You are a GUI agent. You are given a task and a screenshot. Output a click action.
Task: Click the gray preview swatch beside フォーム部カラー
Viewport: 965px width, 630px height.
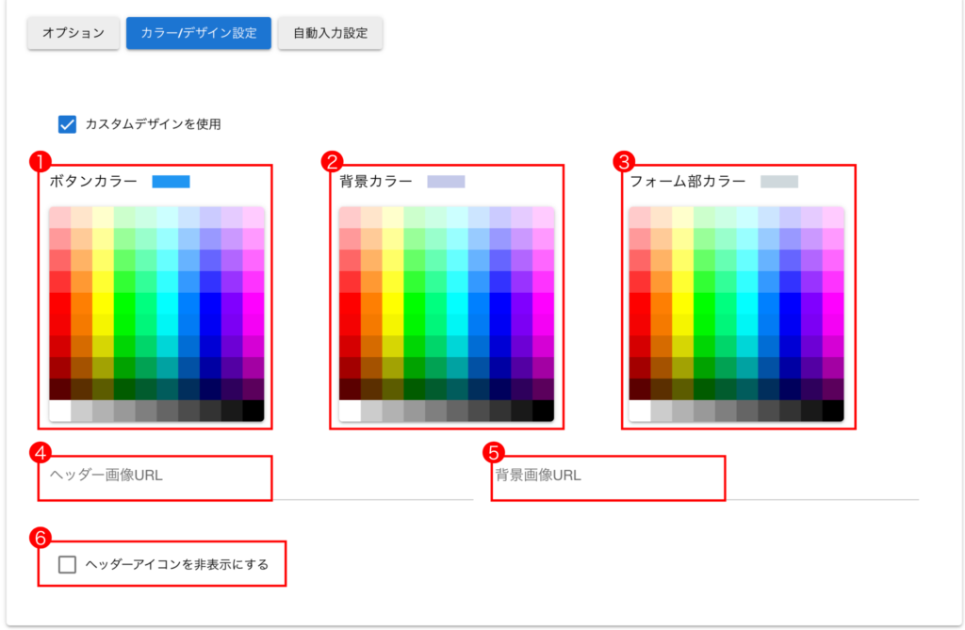pos(779,182)
